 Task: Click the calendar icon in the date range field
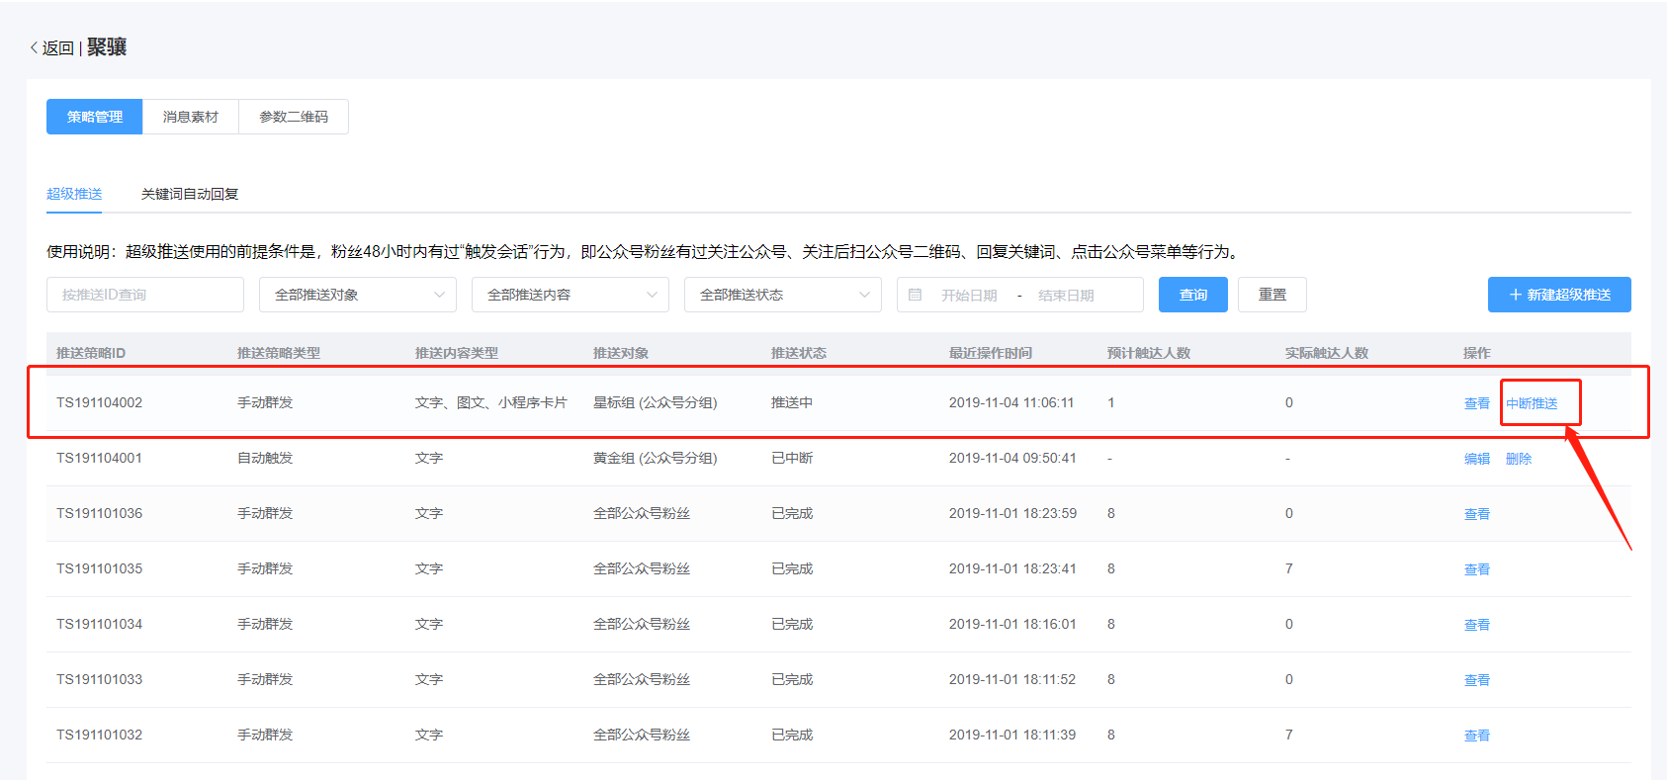pyautogui.click(x=915, y=295)
